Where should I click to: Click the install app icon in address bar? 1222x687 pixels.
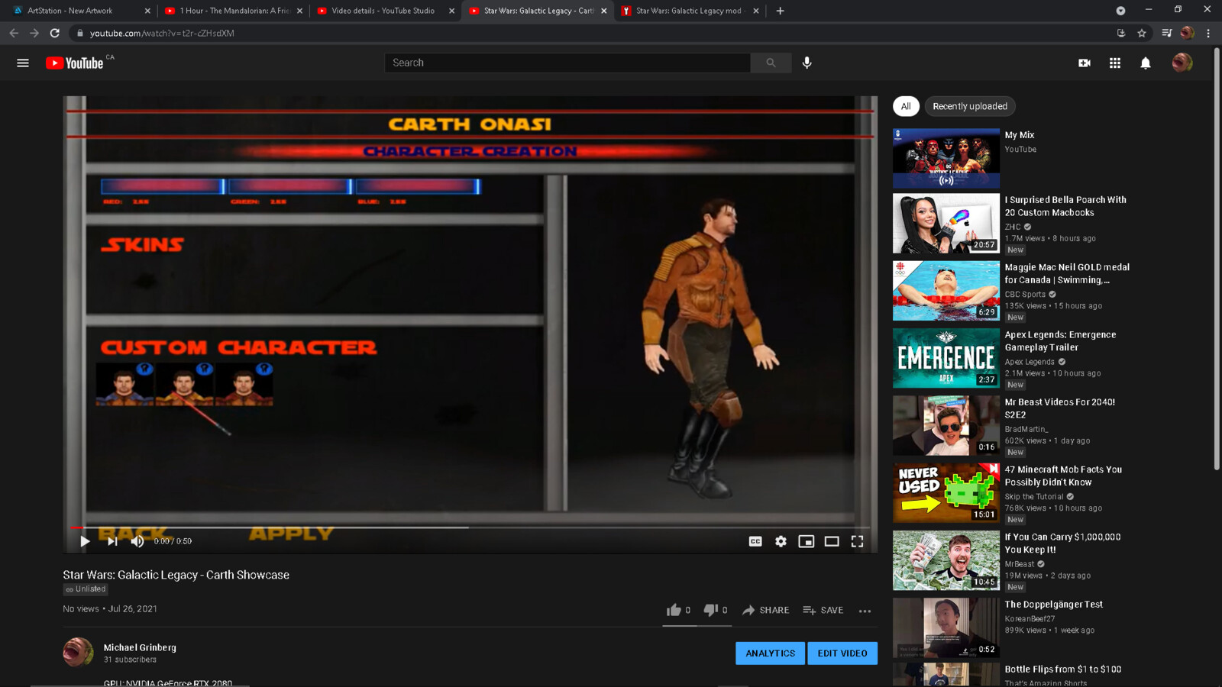(1121, 33)
